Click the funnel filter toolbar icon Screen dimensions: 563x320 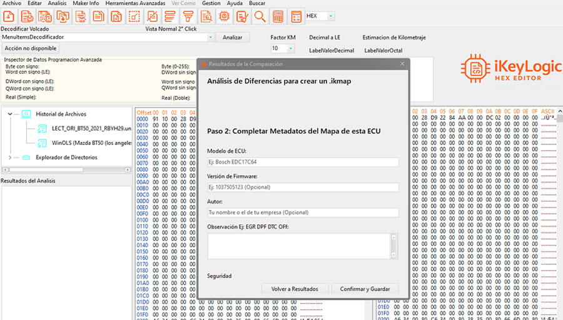click(x=187, y=16)
